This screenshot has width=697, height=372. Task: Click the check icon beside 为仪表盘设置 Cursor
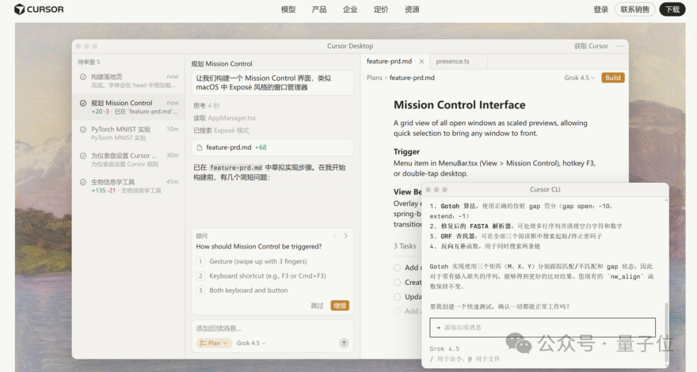tap(83, 156)
